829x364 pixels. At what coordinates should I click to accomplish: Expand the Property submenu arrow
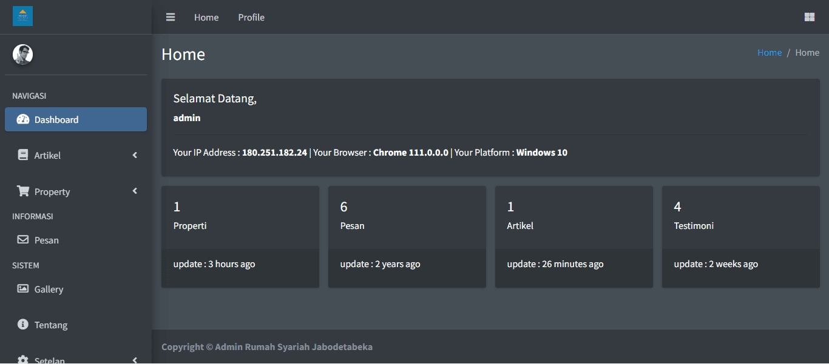[x=135, y=191]
